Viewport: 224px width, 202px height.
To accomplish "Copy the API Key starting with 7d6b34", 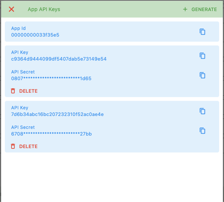I will coord(203,111).
